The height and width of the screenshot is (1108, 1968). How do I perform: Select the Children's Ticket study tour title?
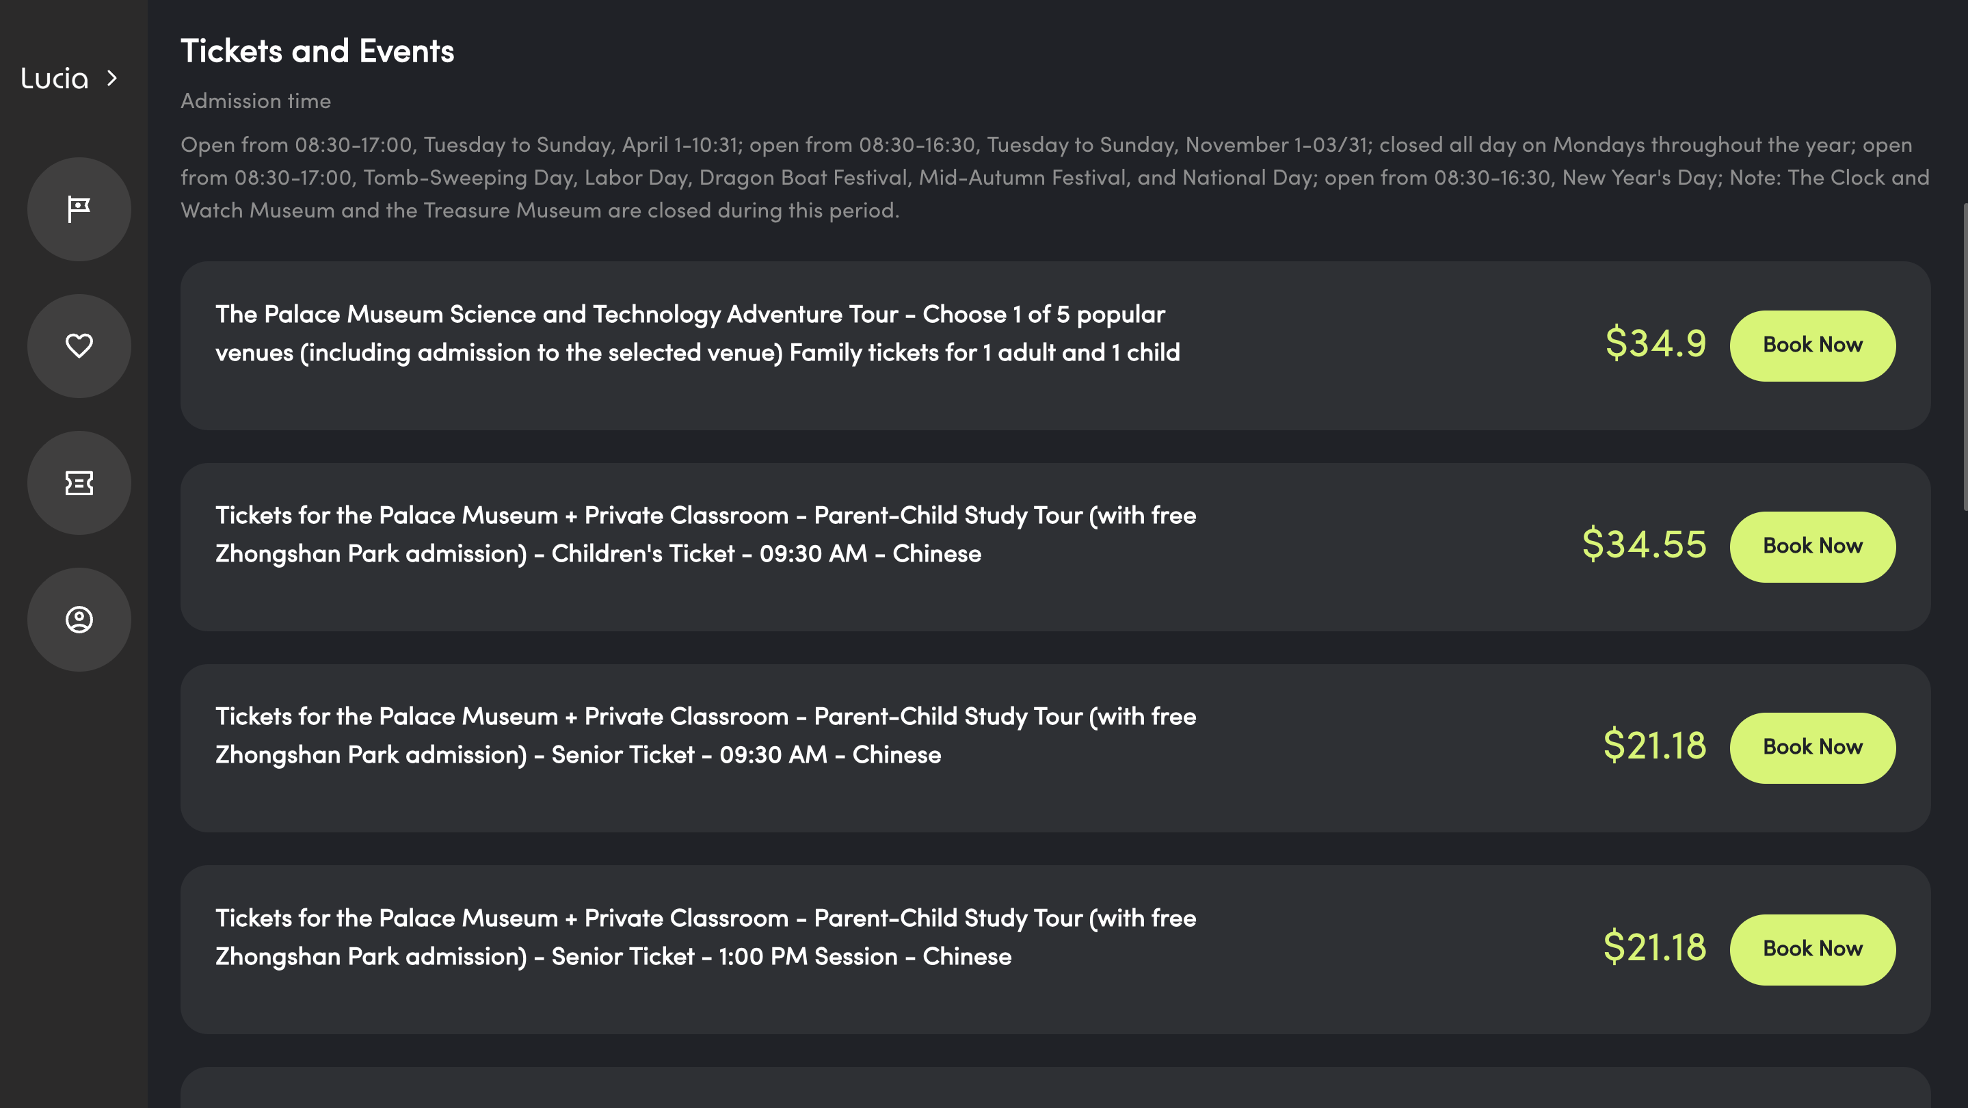tap(705, 534)
